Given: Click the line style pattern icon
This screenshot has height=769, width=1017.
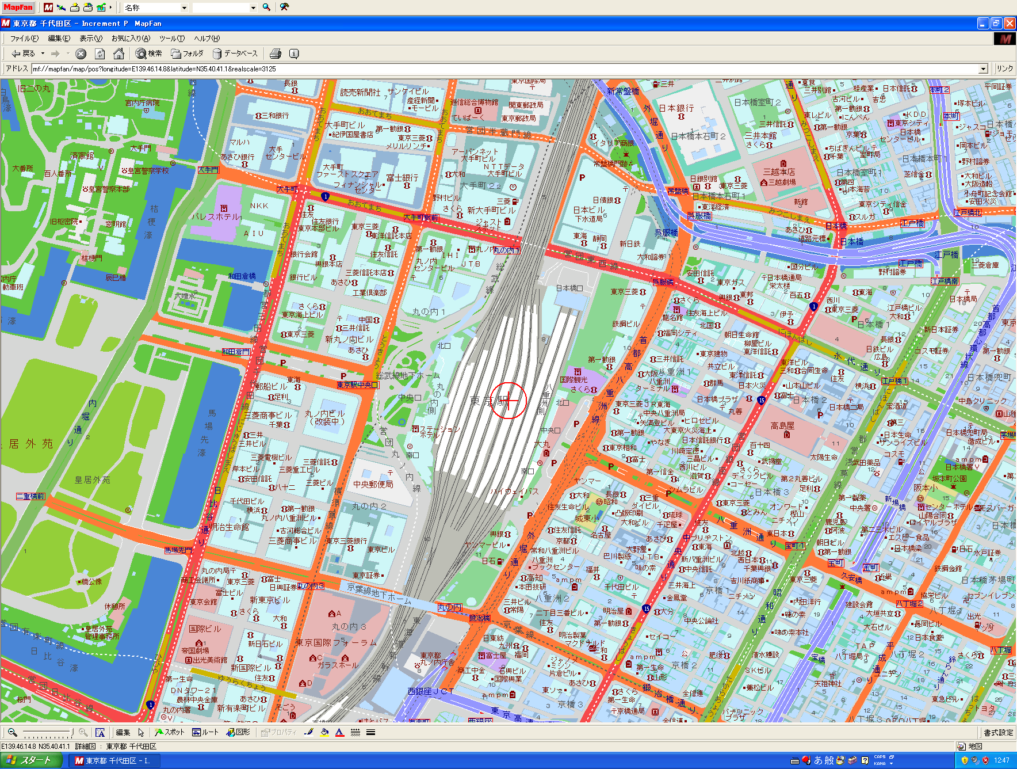Looking at the screenshot, I should [x=355, y=732].
